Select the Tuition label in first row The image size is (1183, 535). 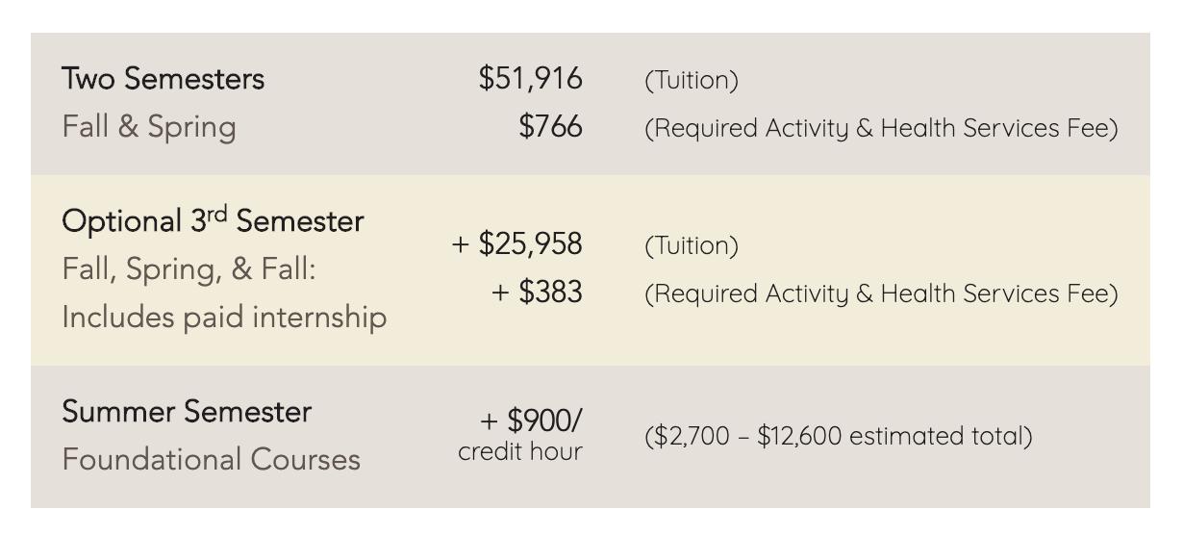point(691,82)
